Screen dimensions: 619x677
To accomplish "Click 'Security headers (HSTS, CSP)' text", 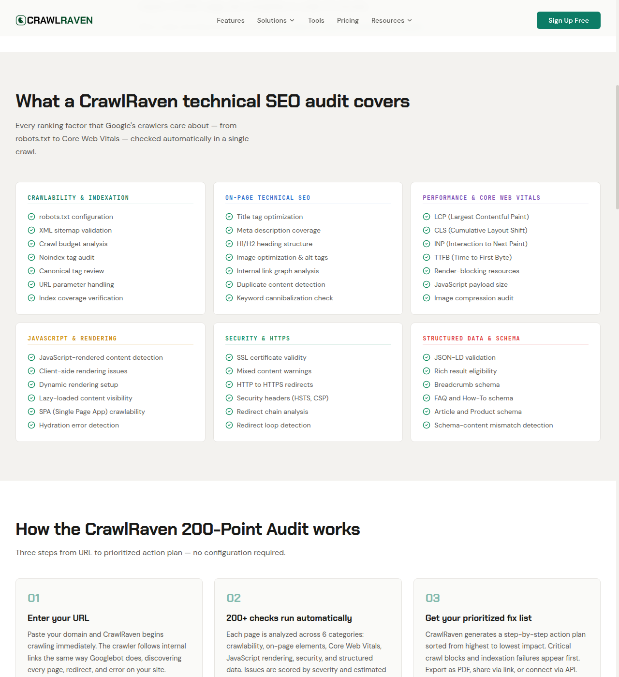I will [282, 398].
